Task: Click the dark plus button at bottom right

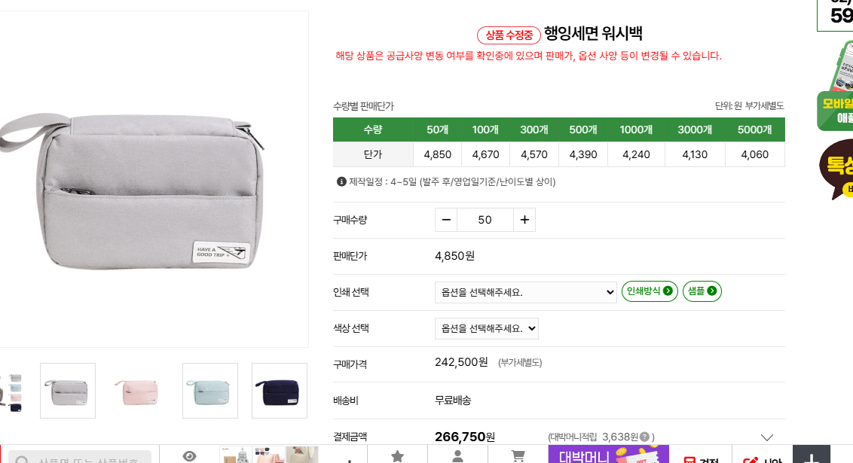Action: (811, 456)
